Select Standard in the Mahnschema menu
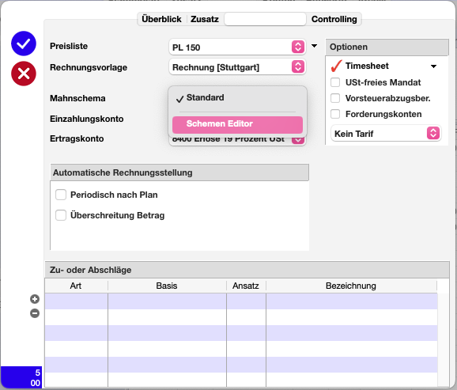 tap(237, 98)
